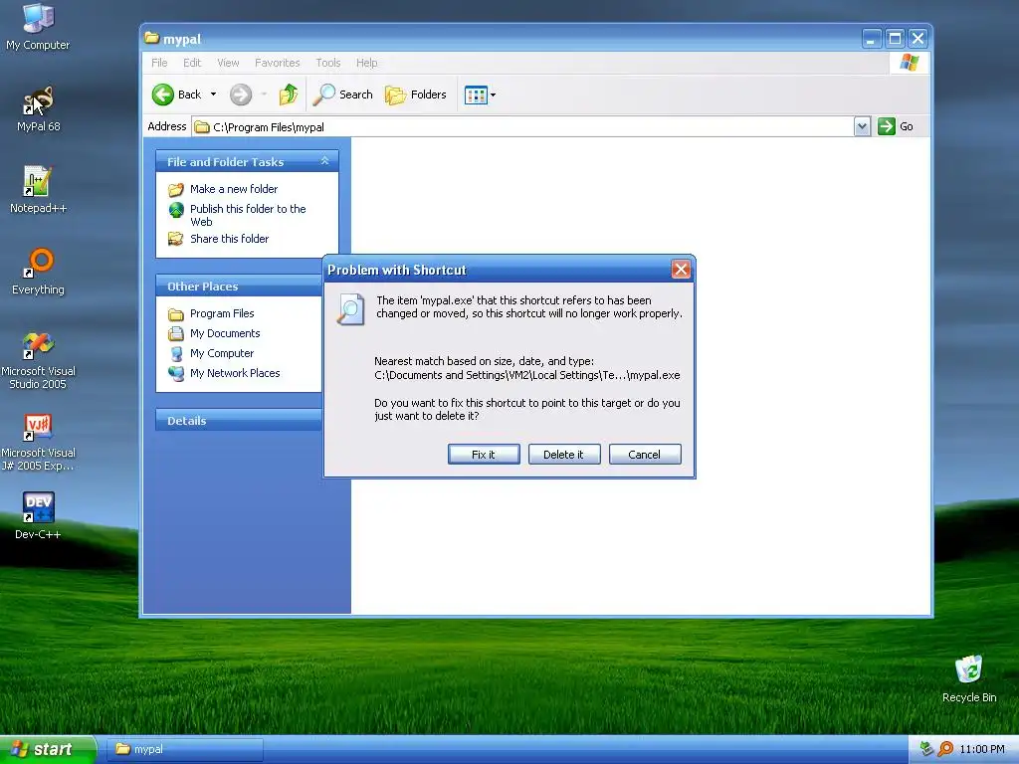Expand Back button history dropdown
1019x764 pixels.
(x=213, y=95)
